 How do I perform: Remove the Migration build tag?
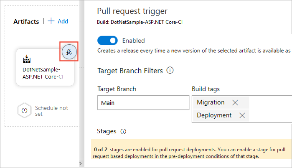point(235,102)
